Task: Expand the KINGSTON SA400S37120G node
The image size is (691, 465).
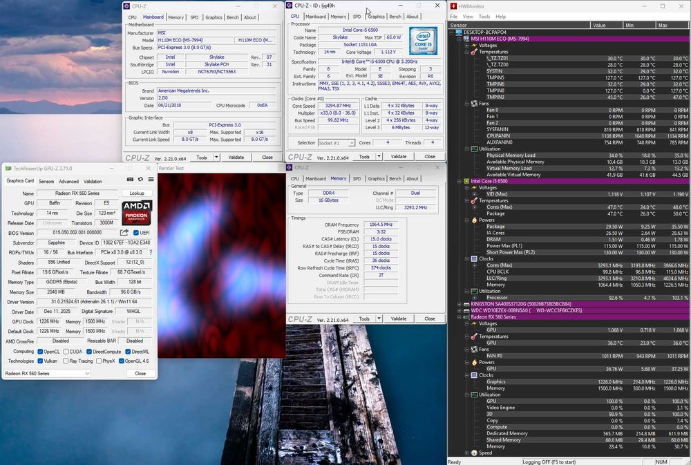Action: [x=460, y=304]
